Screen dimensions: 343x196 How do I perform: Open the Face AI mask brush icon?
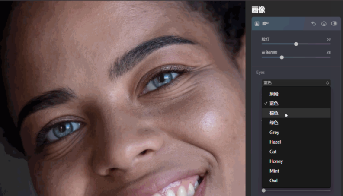pos(324,24)
